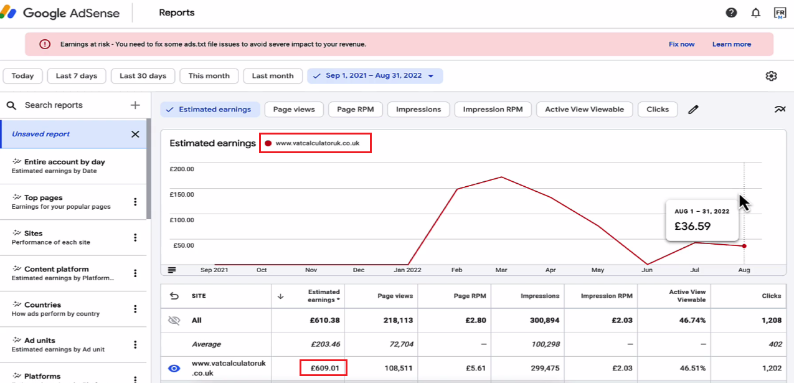Screen dimensions: 794x383
Task: Open the more options menu for Top pages
Action: point(135,202)
